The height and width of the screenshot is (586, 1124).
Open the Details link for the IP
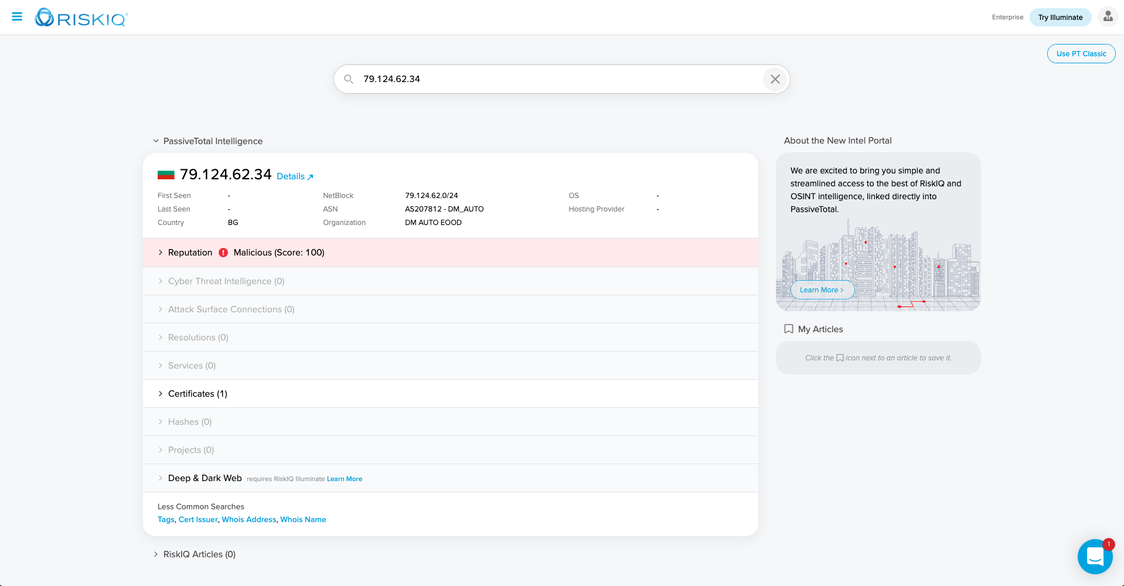(294, 176)
